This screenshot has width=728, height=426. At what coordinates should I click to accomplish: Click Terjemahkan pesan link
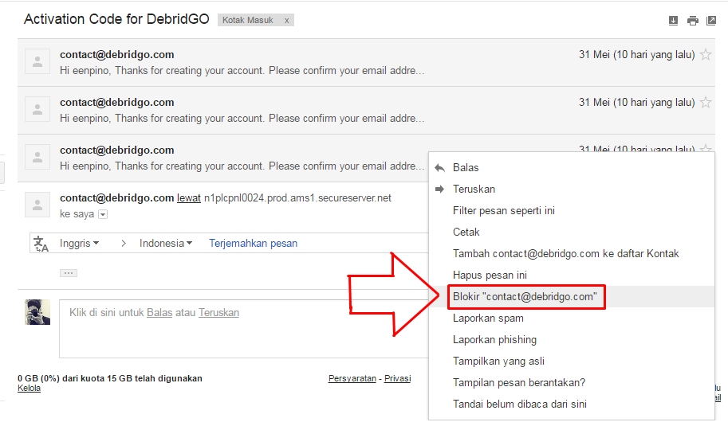(x=253, y=244)
